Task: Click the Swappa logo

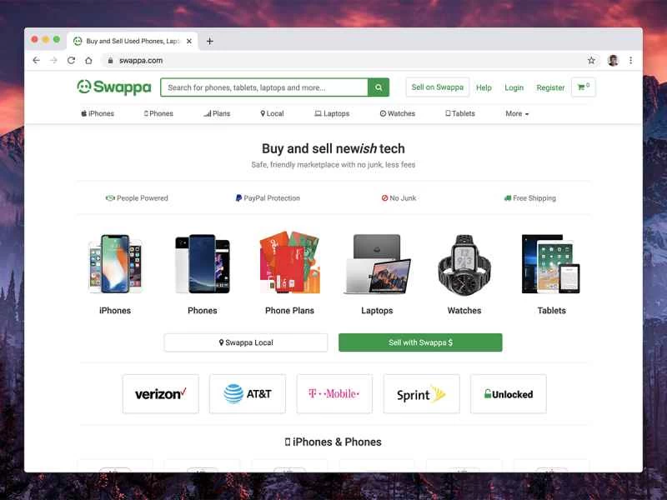Action: tap(114, 87)
